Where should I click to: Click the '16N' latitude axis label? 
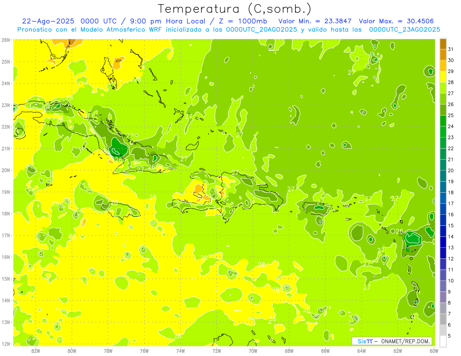pyautogui.click(x=5, y=257)
